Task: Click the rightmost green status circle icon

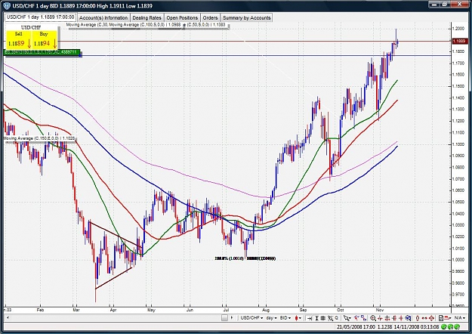Action: (x=457, y=326)
